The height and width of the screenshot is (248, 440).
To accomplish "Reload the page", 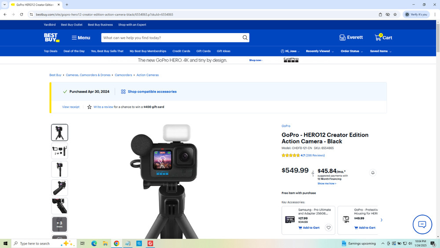I will click(x=21, y=15).
